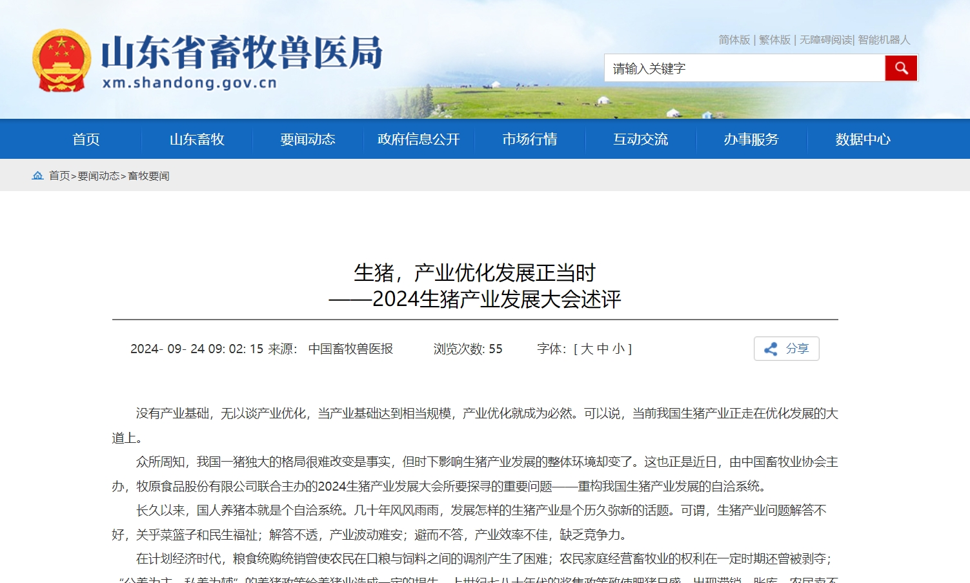Navigate to 办事服务 menu
Viewport: 970px width, 583px height.
click(x=751, y=139)
